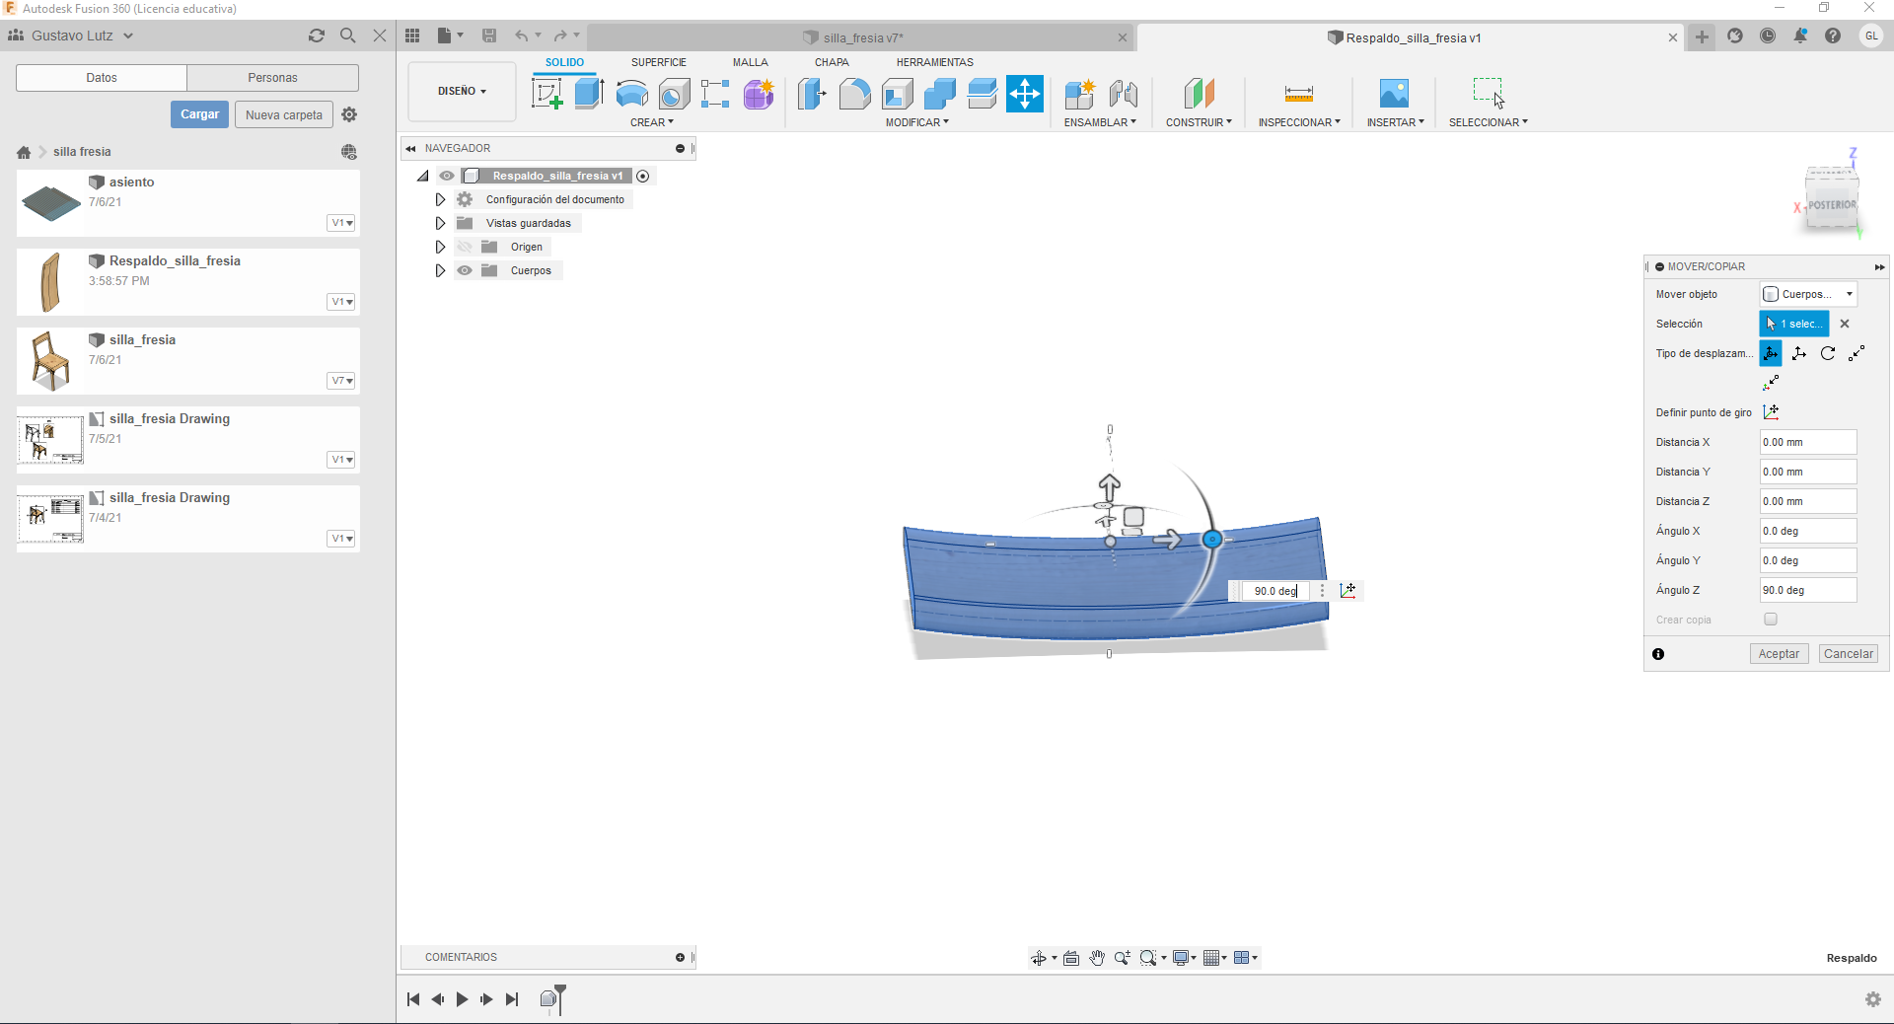This screenshot has height=1024, width=1894.
Task: Select the Create Sketch tool icon
Action: point(546,94)
